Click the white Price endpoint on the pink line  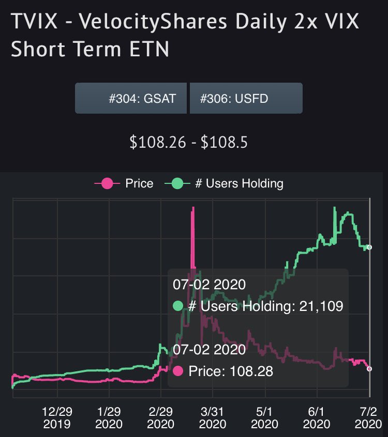point(369,368)
